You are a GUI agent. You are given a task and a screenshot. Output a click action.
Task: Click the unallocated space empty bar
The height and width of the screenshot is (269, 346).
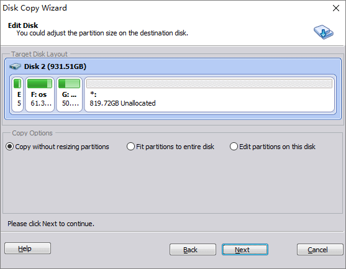click(209, 84)
